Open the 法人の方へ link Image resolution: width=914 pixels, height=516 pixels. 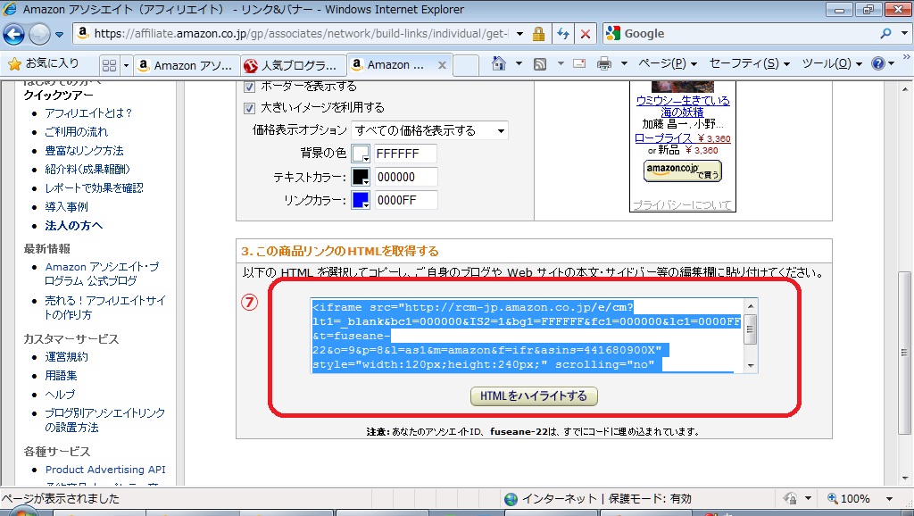(x=74, y=226)
